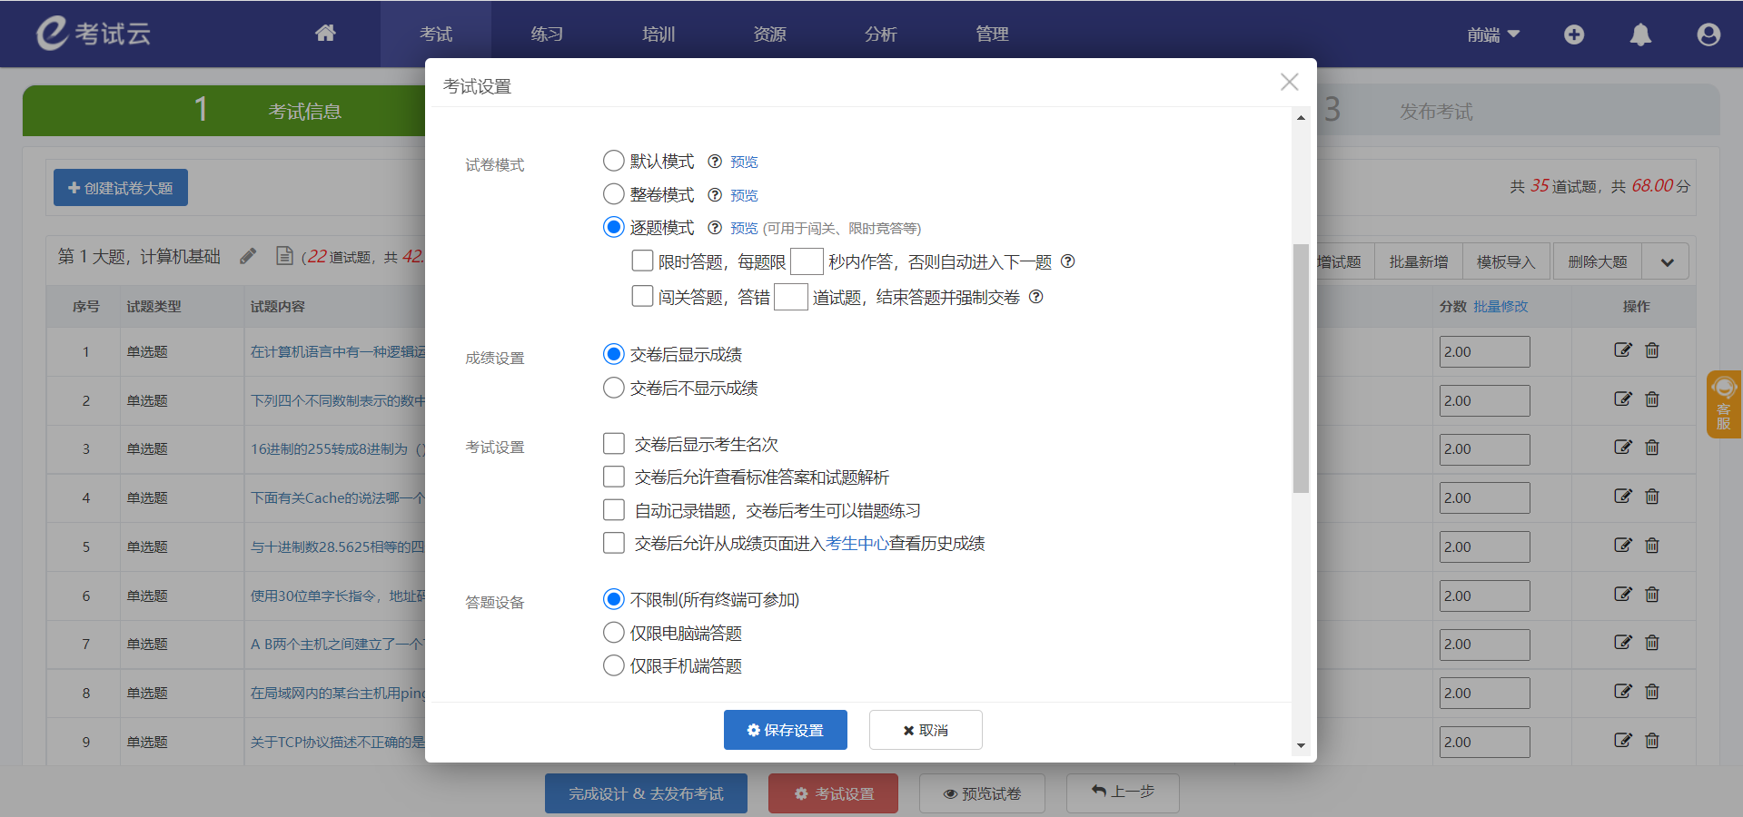Select 仅限手机端答题 radio button
The height and width of the screenshot is (817, 1743).
(x=614, y=666)
